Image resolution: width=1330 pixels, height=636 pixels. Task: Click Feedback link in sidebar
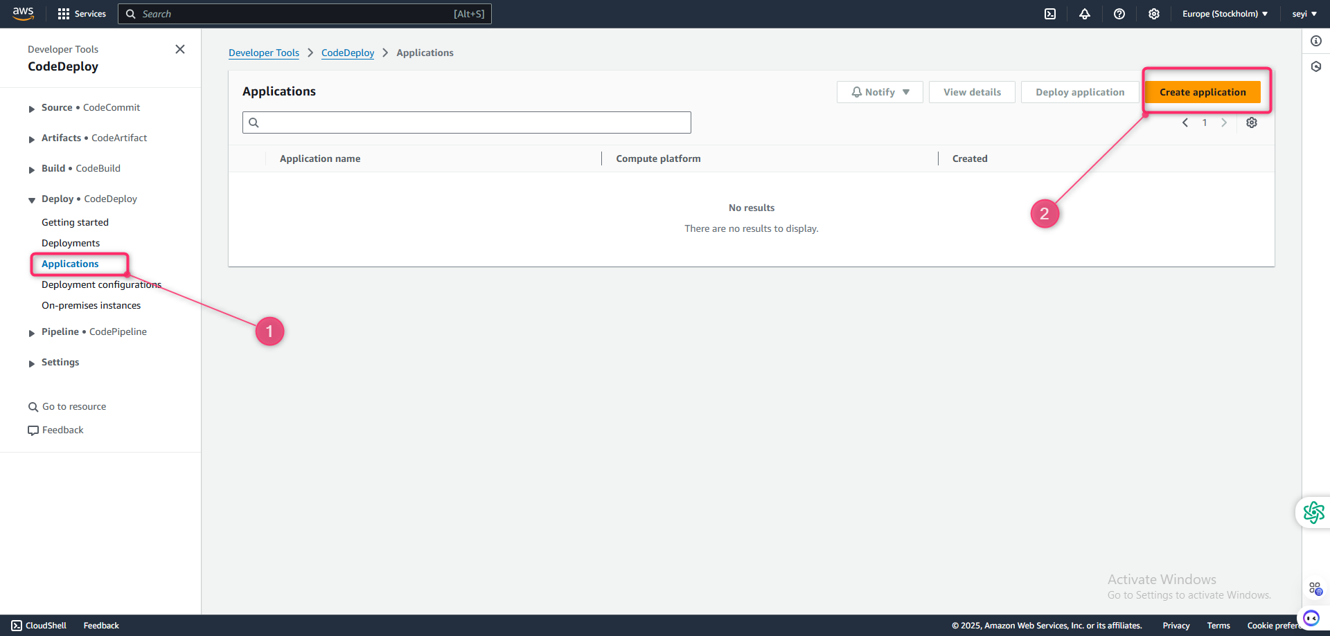pyautogui.click(x=63, y=430)
